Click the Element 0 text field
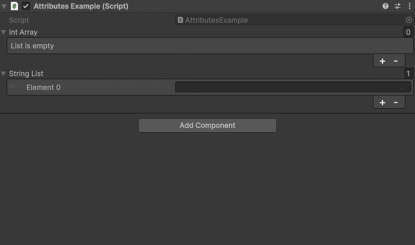 coord(293,87)
